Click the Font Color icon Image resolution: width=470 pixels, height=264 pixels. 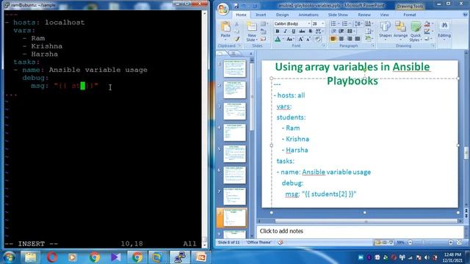[278, 39]
